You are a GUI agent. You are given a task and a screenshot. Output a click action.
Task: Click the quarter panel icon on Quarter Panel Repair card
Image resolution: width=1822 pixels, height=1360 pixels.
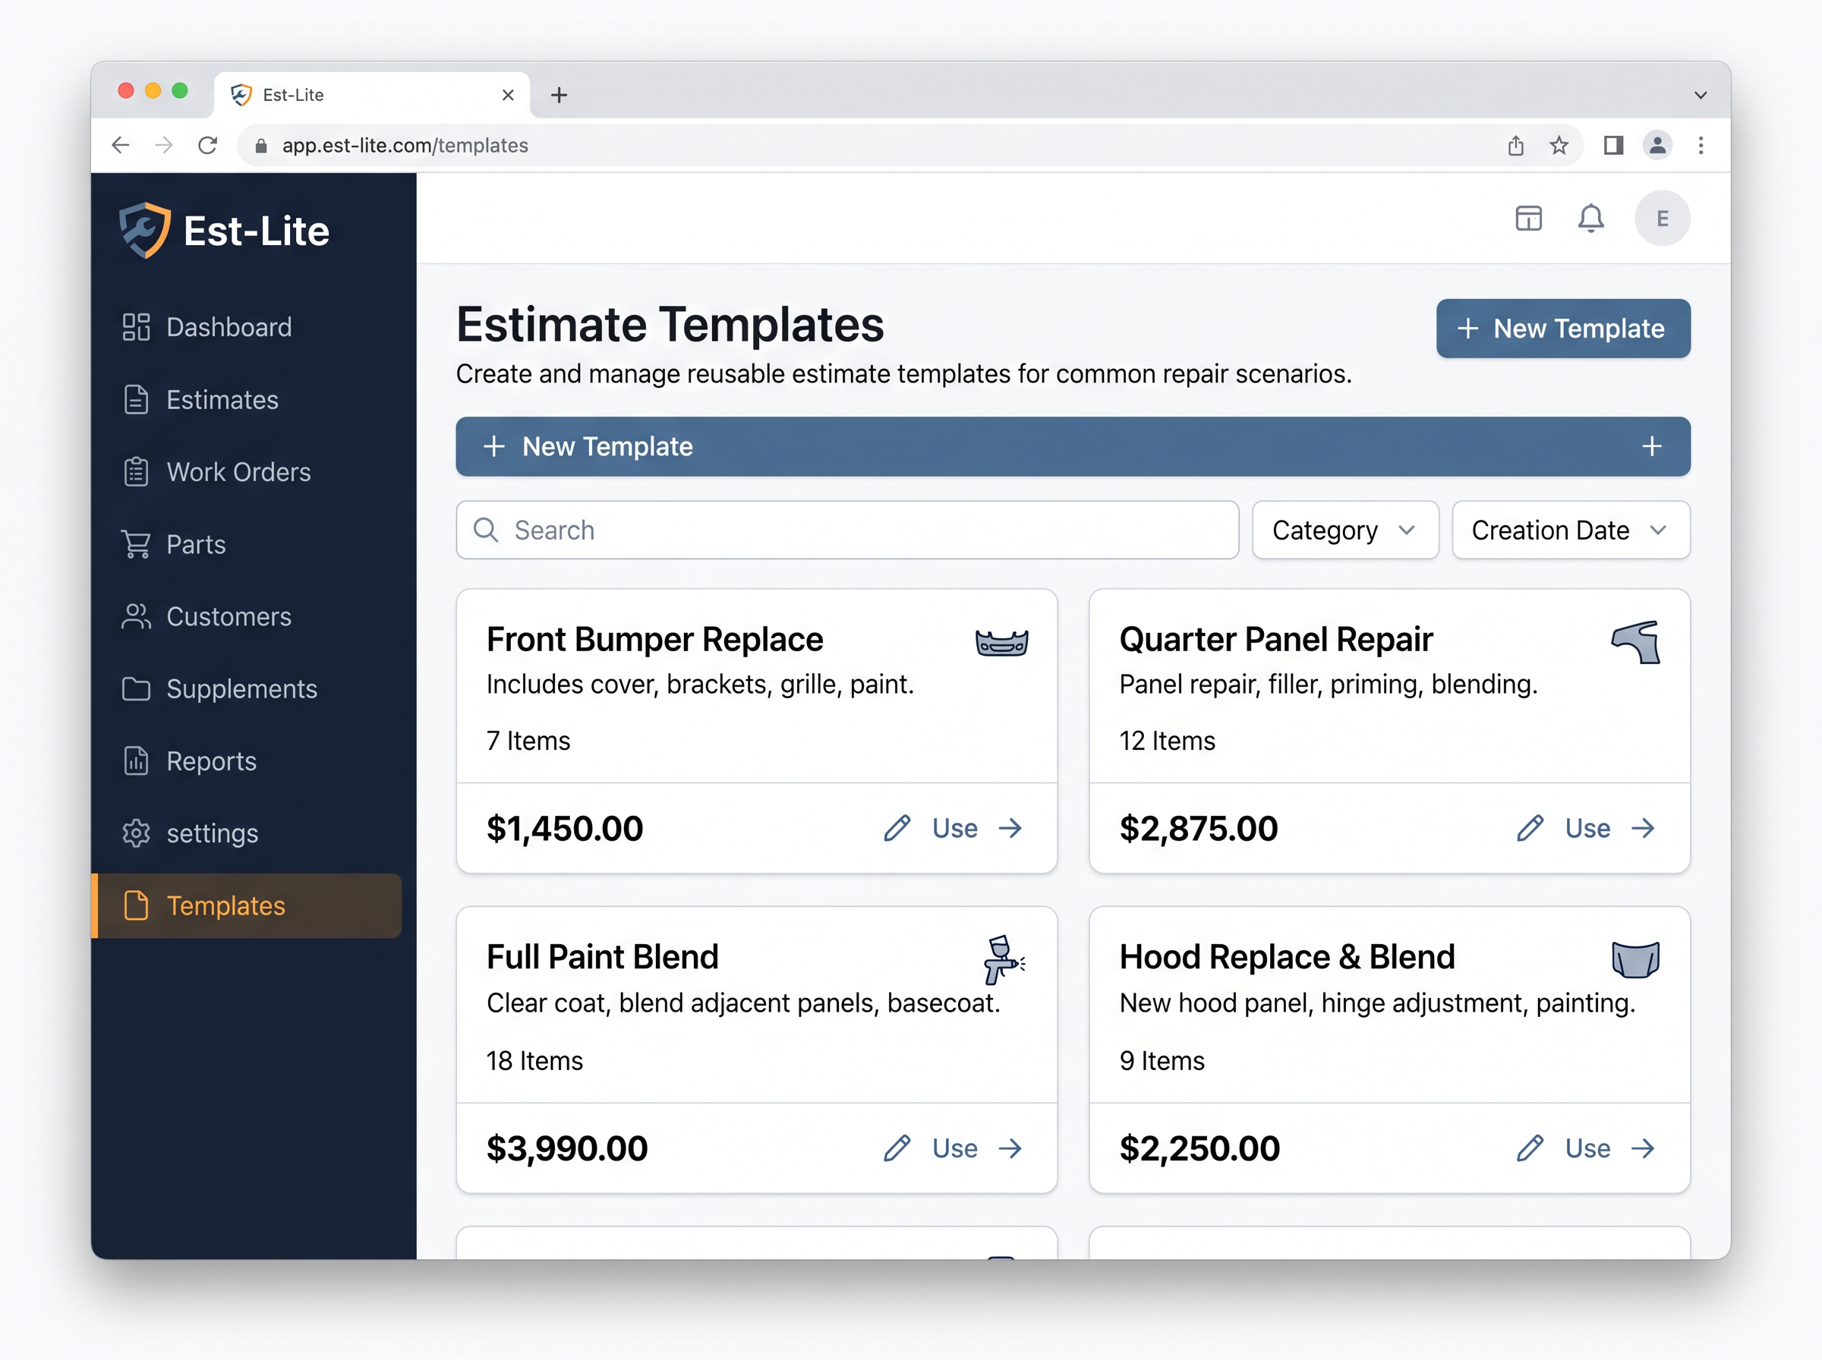(1636, 642)
